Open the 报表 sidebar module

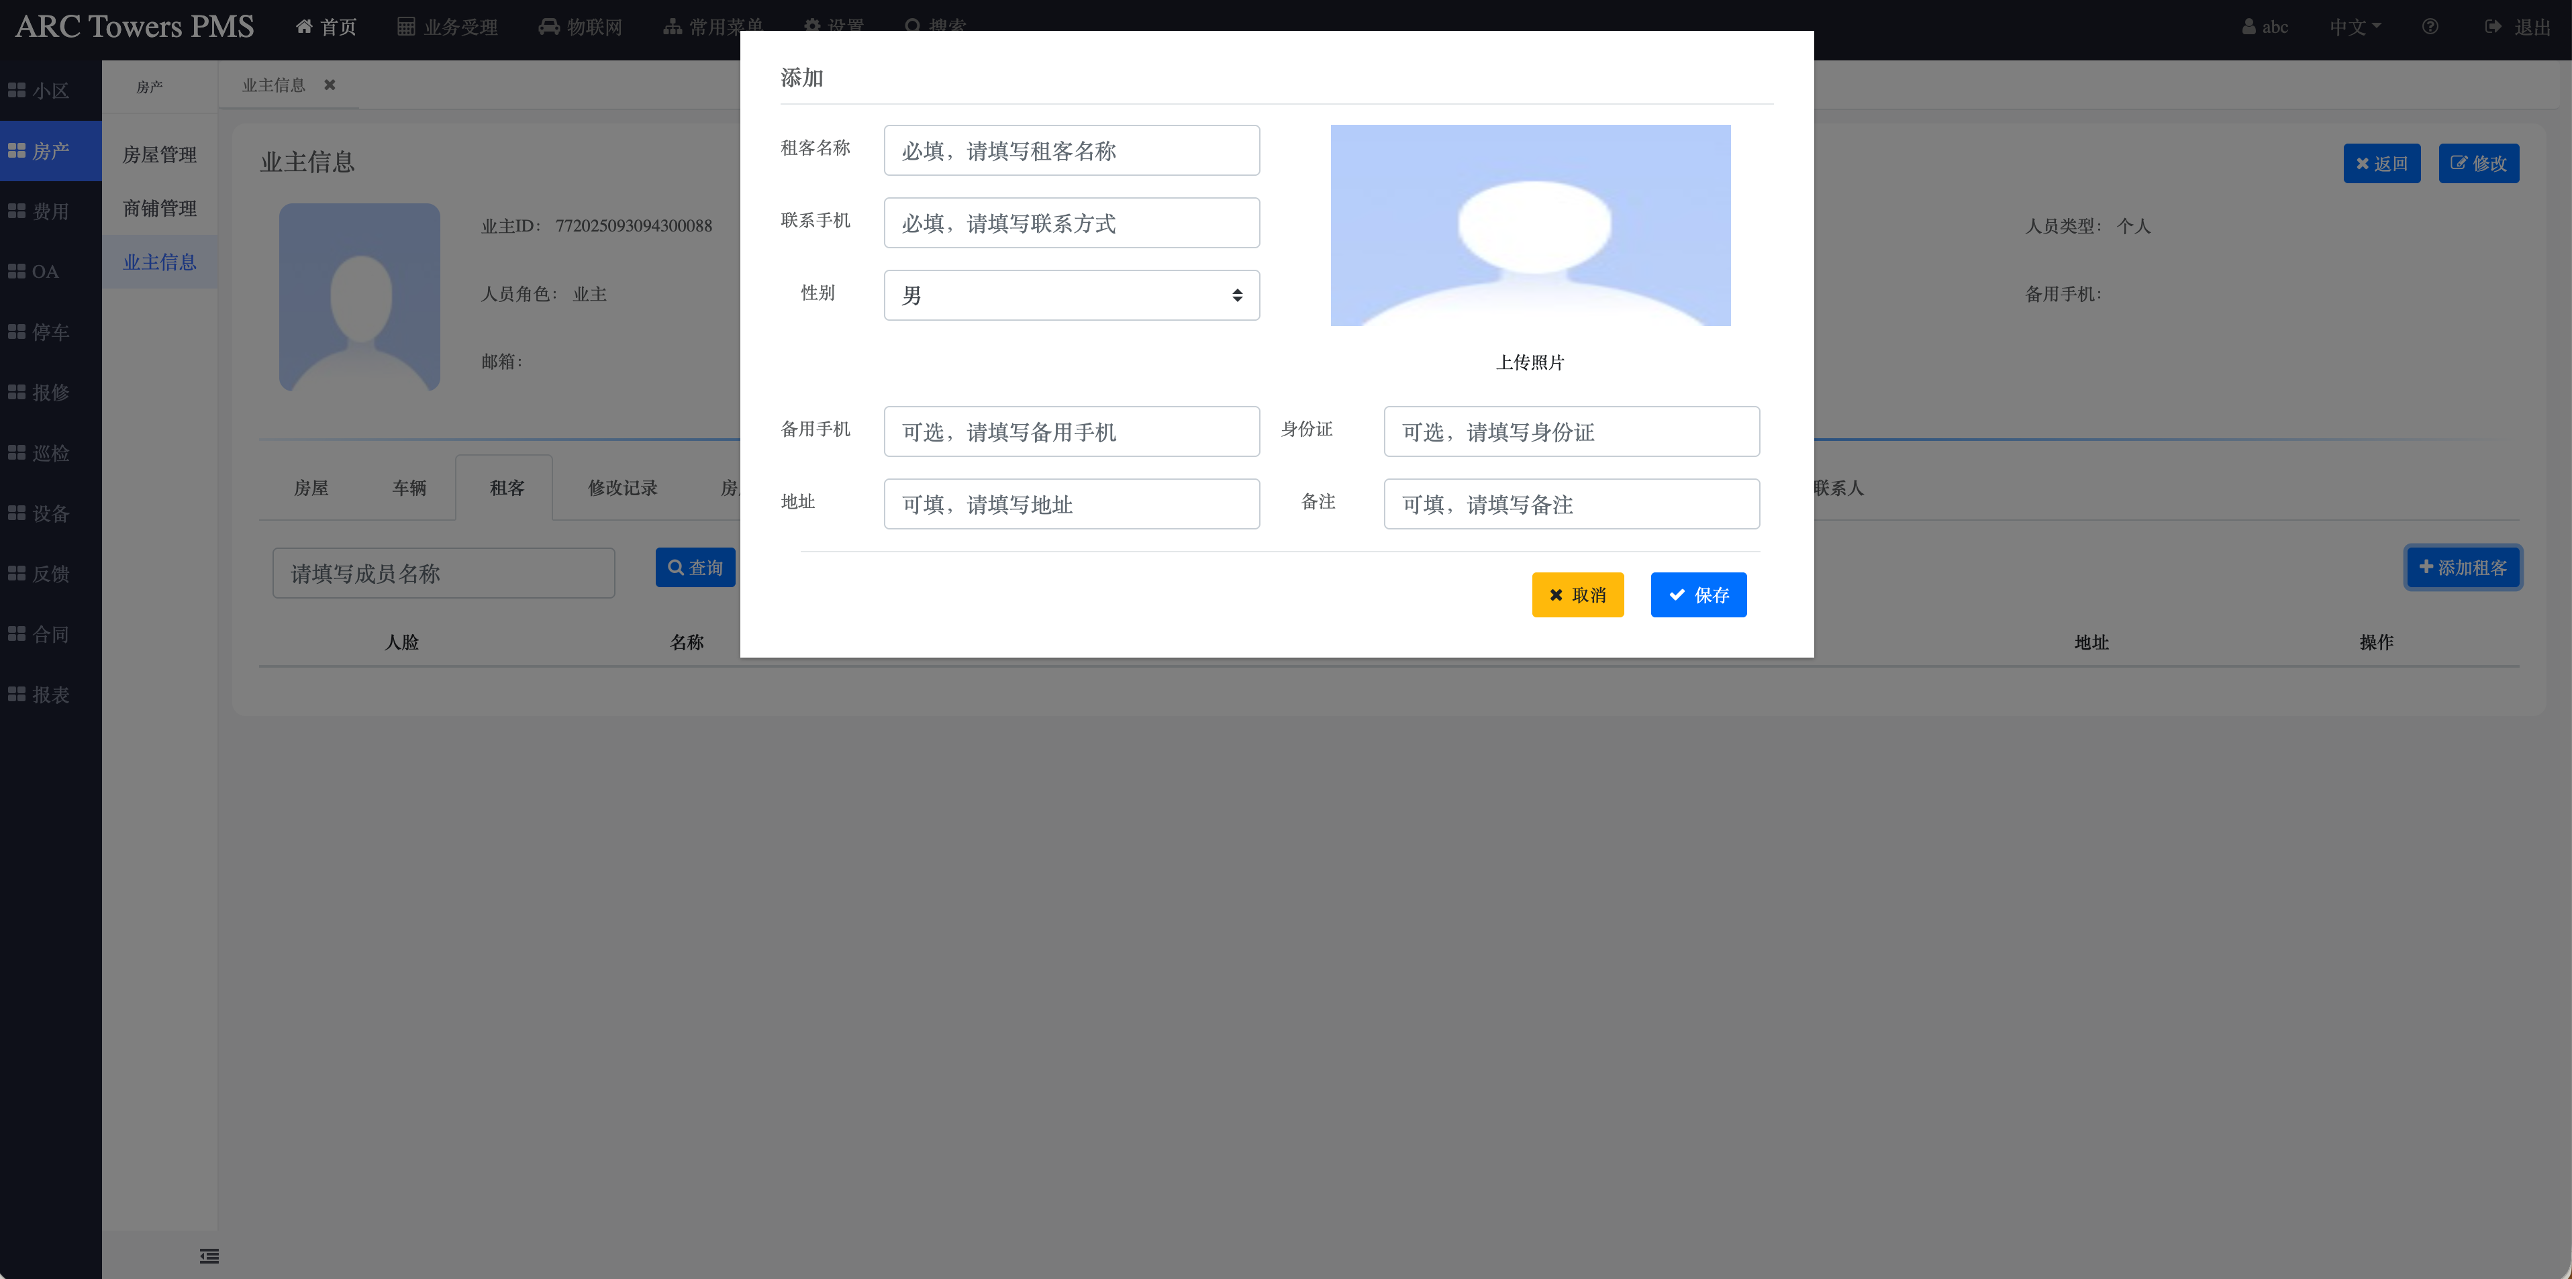click(x=40, y=694)
